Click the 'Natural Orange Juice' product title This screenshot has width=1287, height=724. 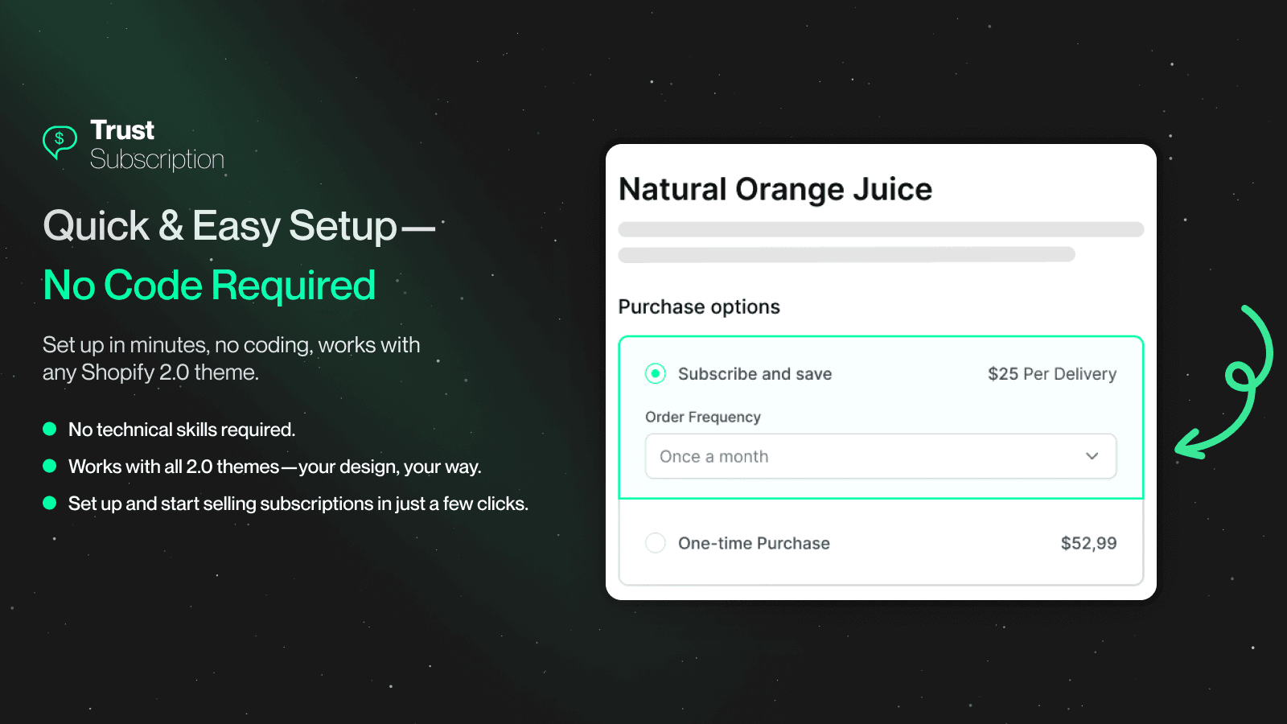click(x=775, y=190)
